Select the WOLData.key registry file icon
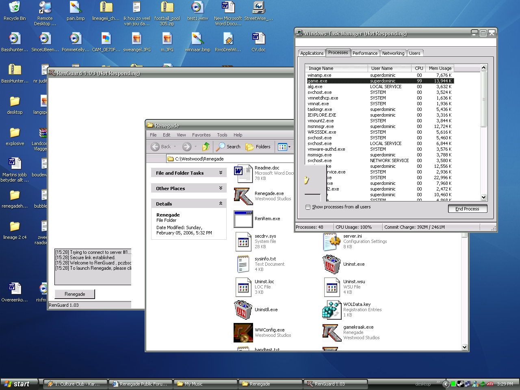 331,310
